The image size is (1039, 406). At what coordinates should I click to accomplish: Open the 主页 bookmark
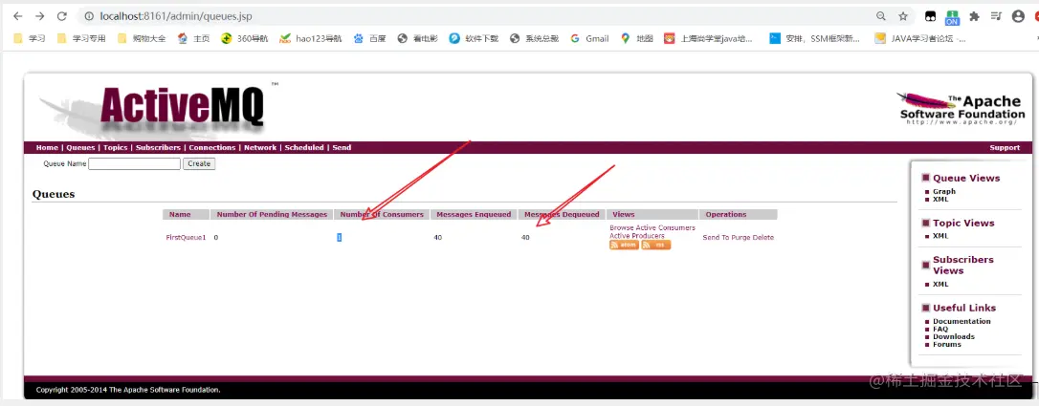point(193,38)
